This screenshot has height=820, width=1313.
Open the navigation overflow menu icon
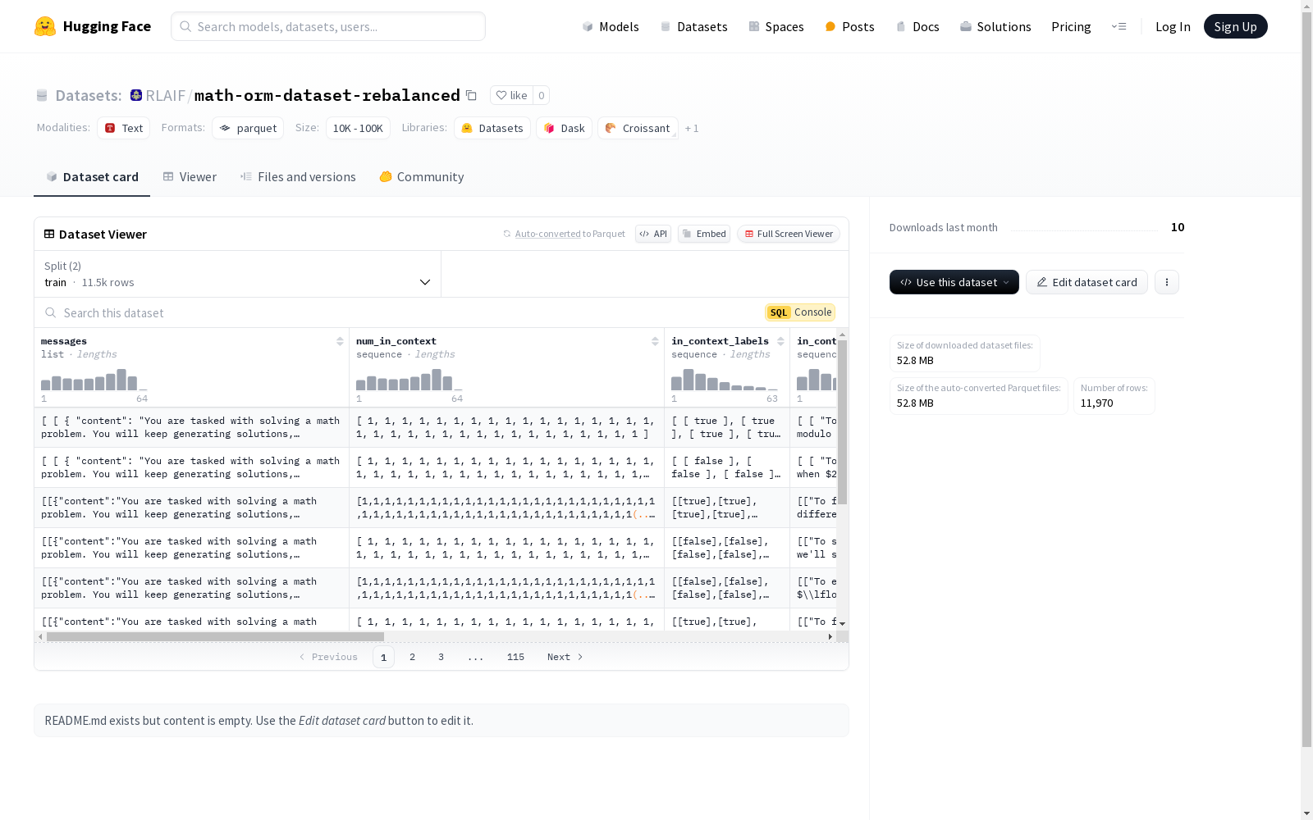click(x=1119, y=26)
